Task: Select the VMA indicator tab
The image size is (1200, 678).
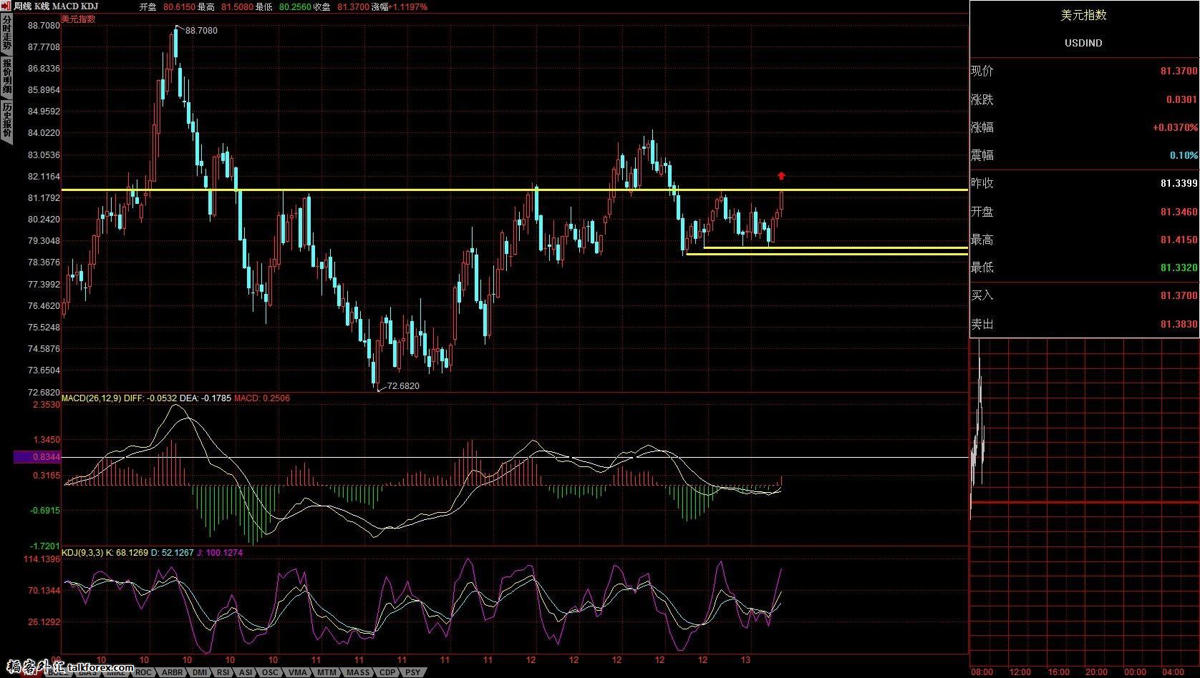Action: [x=298, y=672]
